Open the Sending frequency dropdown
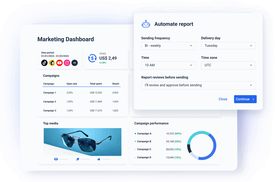275x182 pixels. coord(168,46)
